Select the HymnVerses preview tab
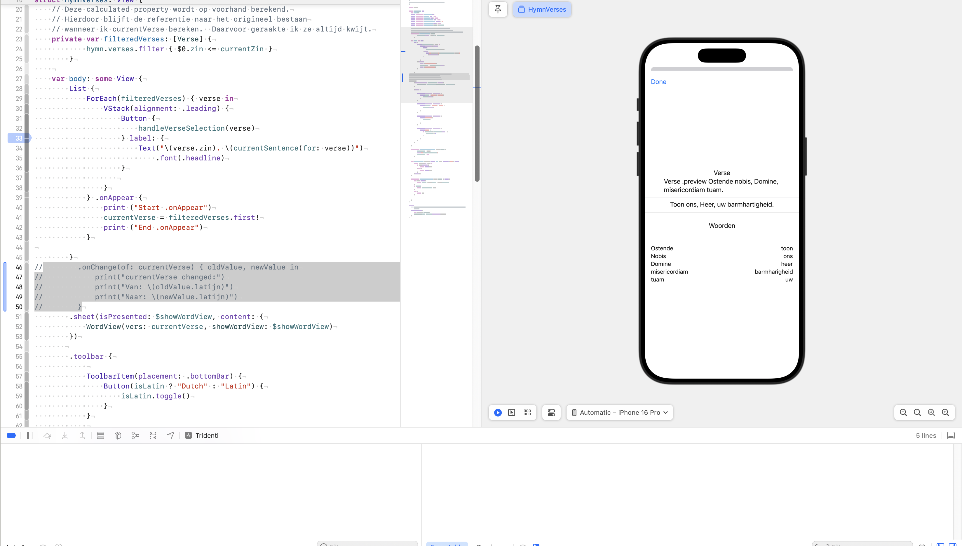This screenshot has height=546, width=962. pos(542,9)
